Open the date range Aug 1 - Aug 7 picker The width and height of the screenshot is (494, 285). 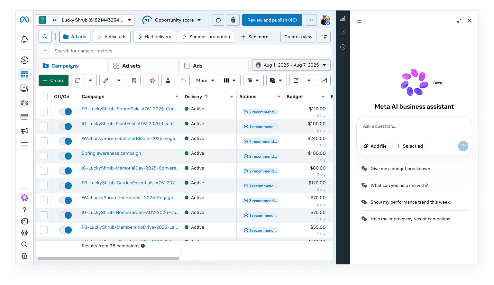(291, 65)
